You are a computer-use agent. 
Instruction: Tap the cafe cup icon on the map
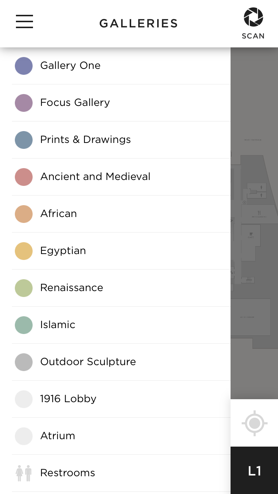coord(251,234)
